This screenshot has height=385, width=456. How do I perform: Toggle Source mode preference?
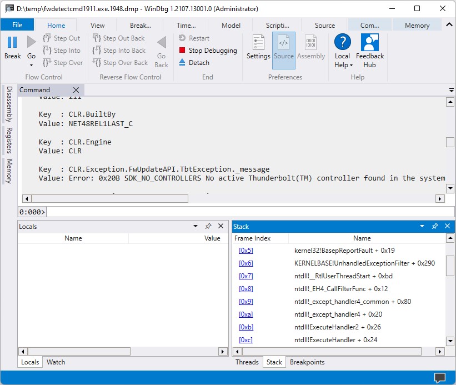coord(284,51)
